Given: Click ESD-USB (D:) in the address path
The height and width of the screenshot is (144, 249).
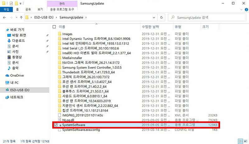Looking at the screenshot, I should [x=44, y=17].
